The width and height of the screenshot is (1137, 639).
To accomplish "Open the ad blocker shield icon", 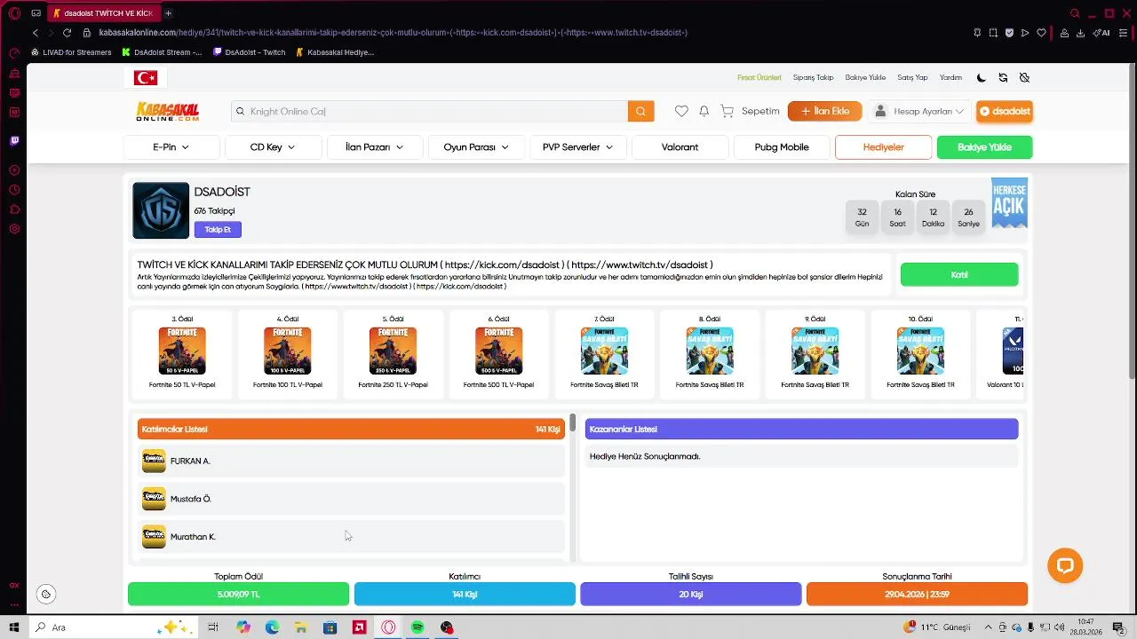I will (1009, 33).
